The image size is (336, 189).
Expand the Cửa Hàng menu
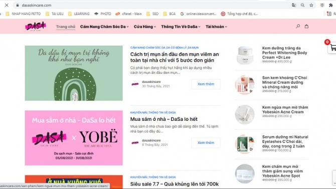point(145,27)
